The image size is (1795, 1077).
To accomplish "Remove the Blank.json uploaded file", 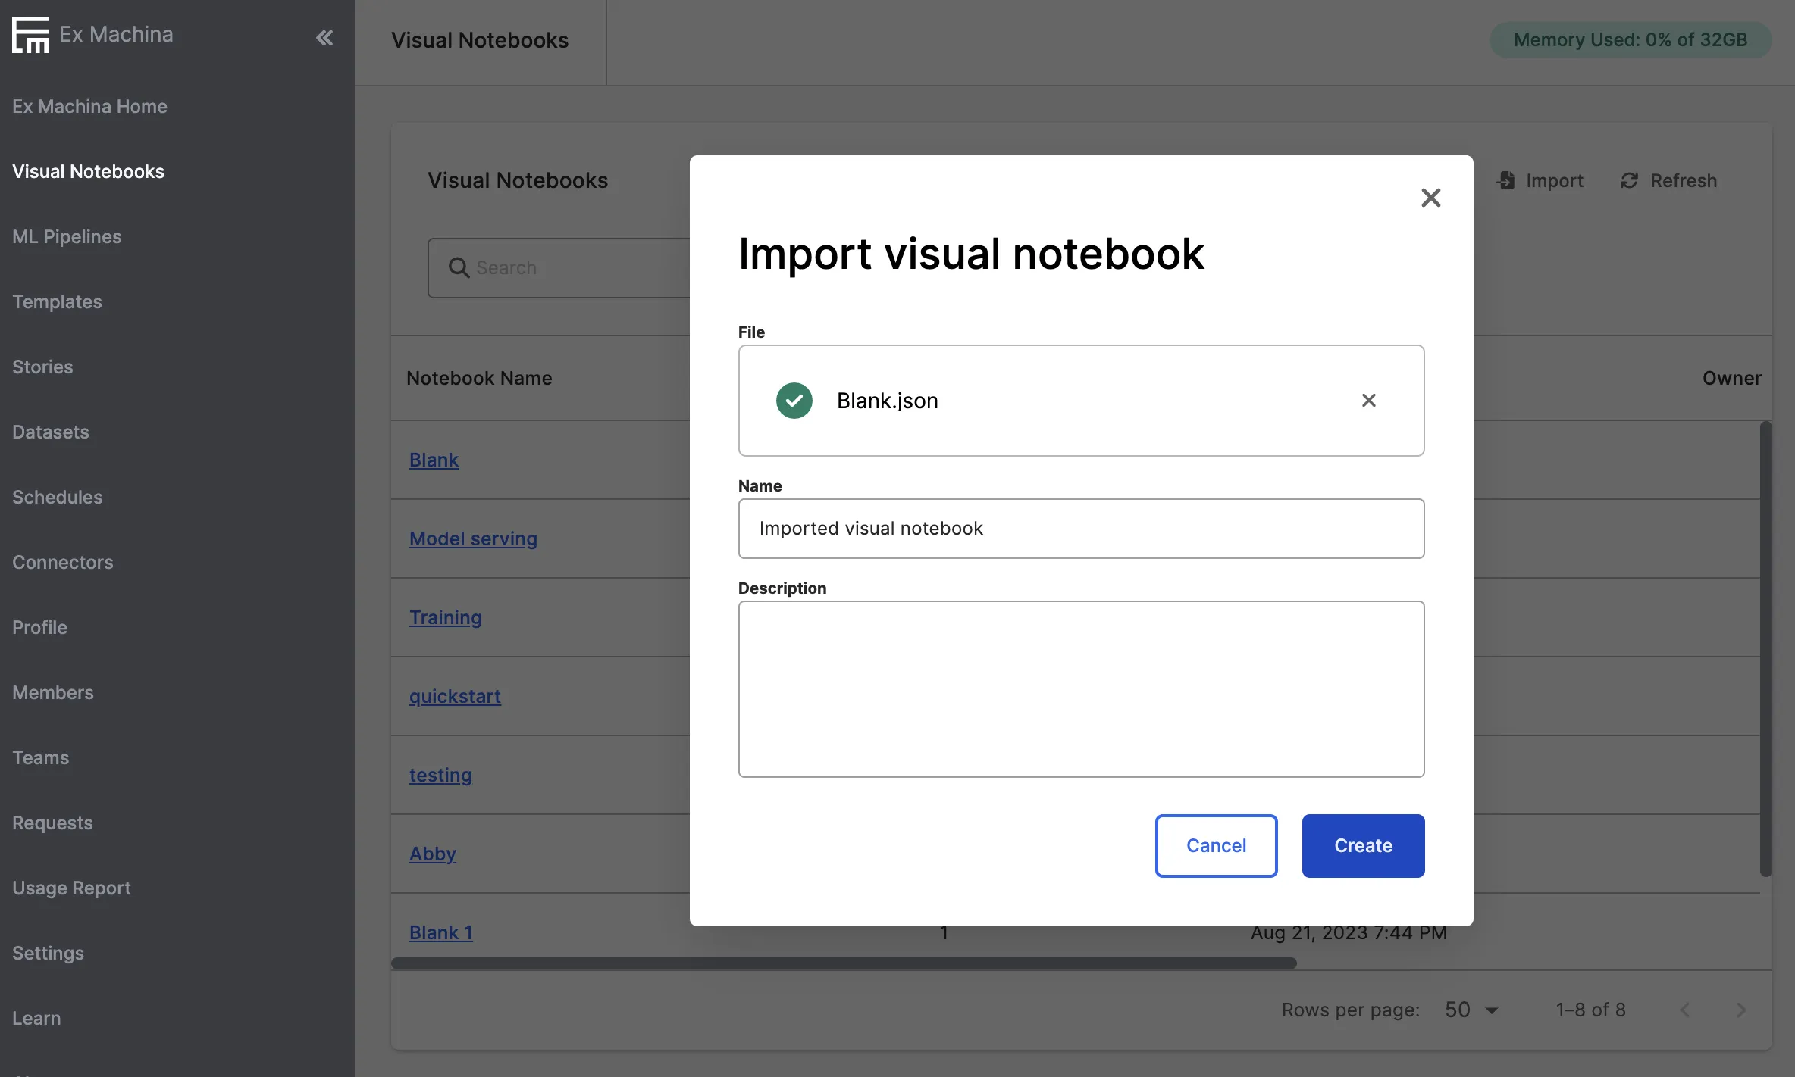I will (1368, 400).
